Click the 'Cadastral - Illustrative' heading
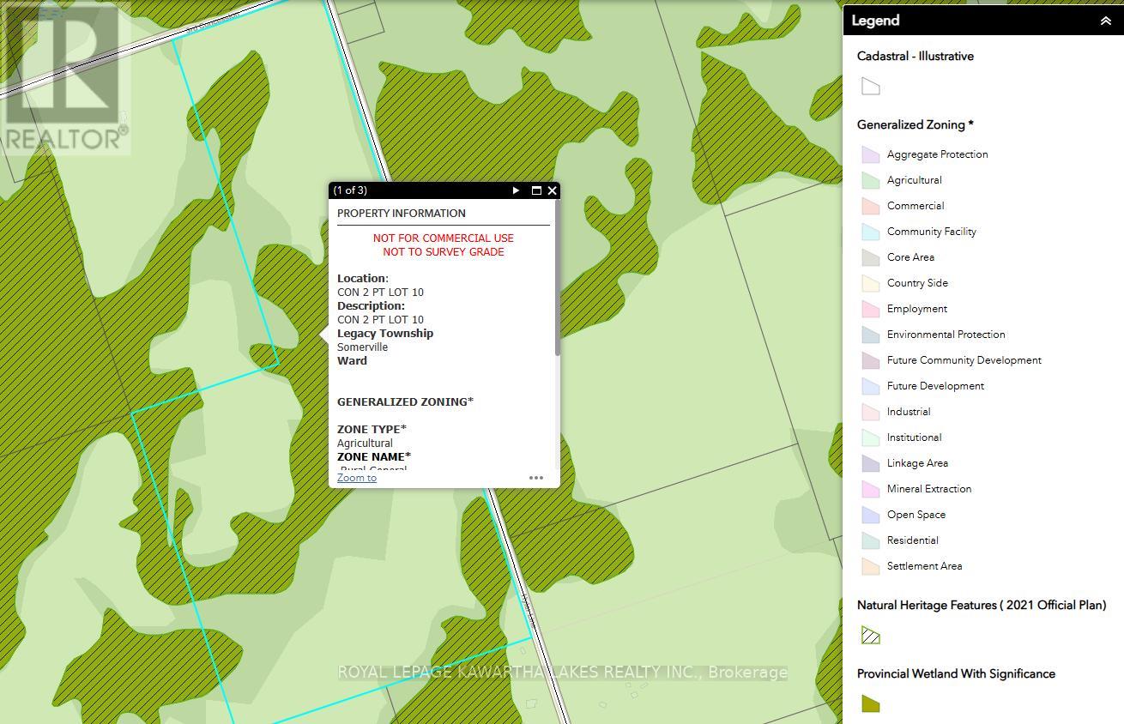Image resolution: width=1124 pixels, height=724 pixels. click(916, 57)
